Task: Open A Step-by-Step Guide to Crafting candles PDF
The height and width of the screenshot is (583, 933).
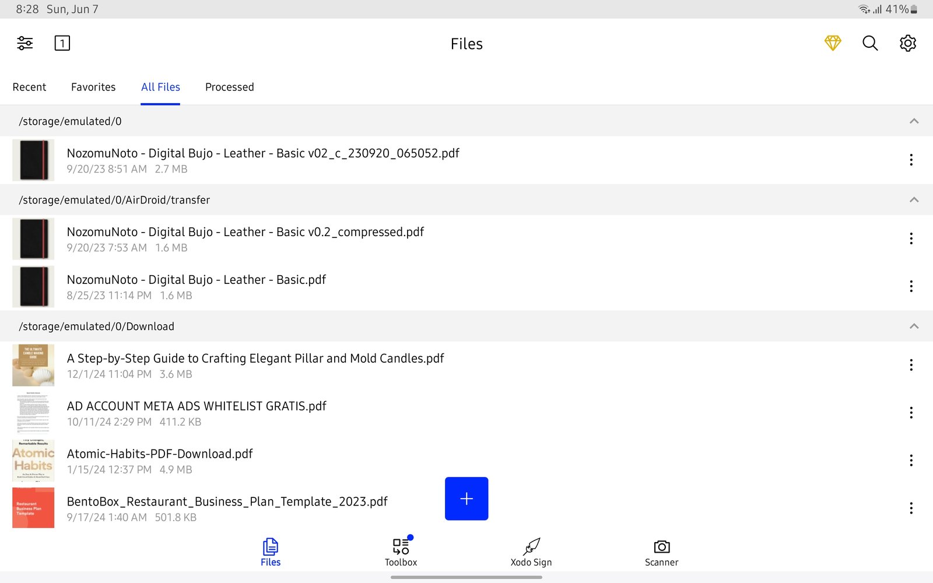Action: coord(255,359)
